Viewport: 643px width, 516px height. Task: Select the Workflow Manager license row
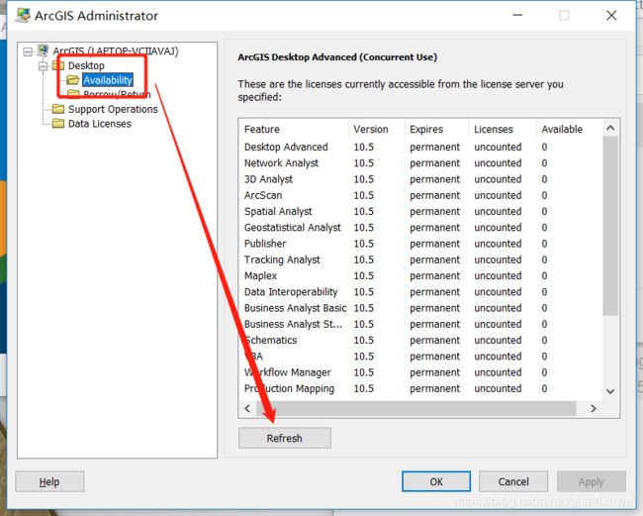420,372
